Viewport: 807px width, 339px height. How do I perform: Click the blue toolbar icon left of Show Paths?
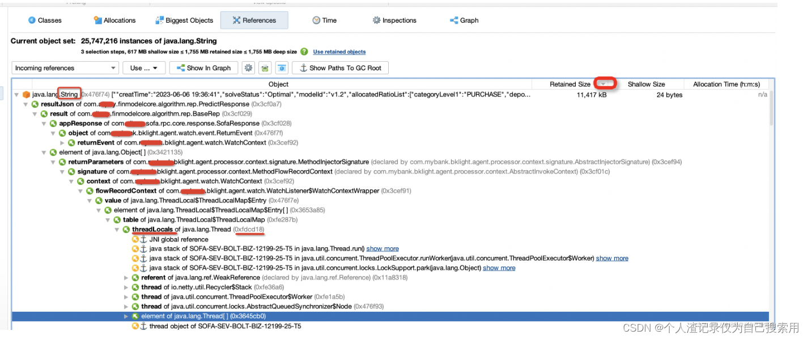pyautogui.click(x=282, y=67)
